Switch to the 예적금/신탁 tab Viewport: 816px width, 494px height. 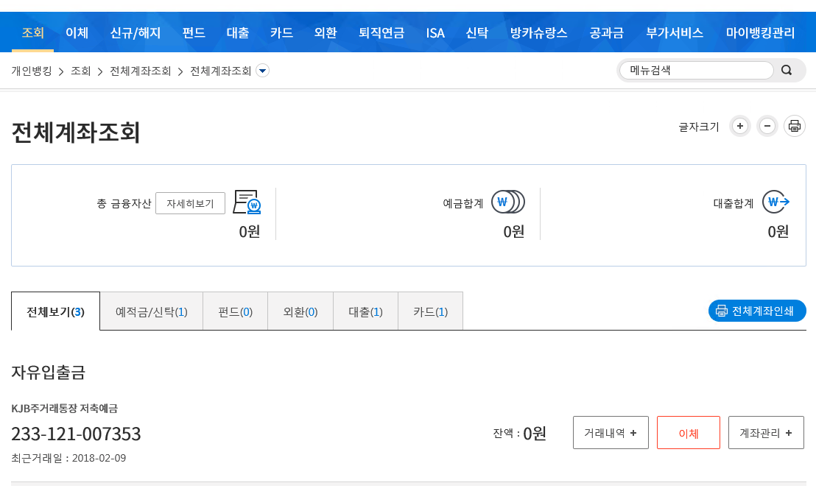(x=151, y=311)
